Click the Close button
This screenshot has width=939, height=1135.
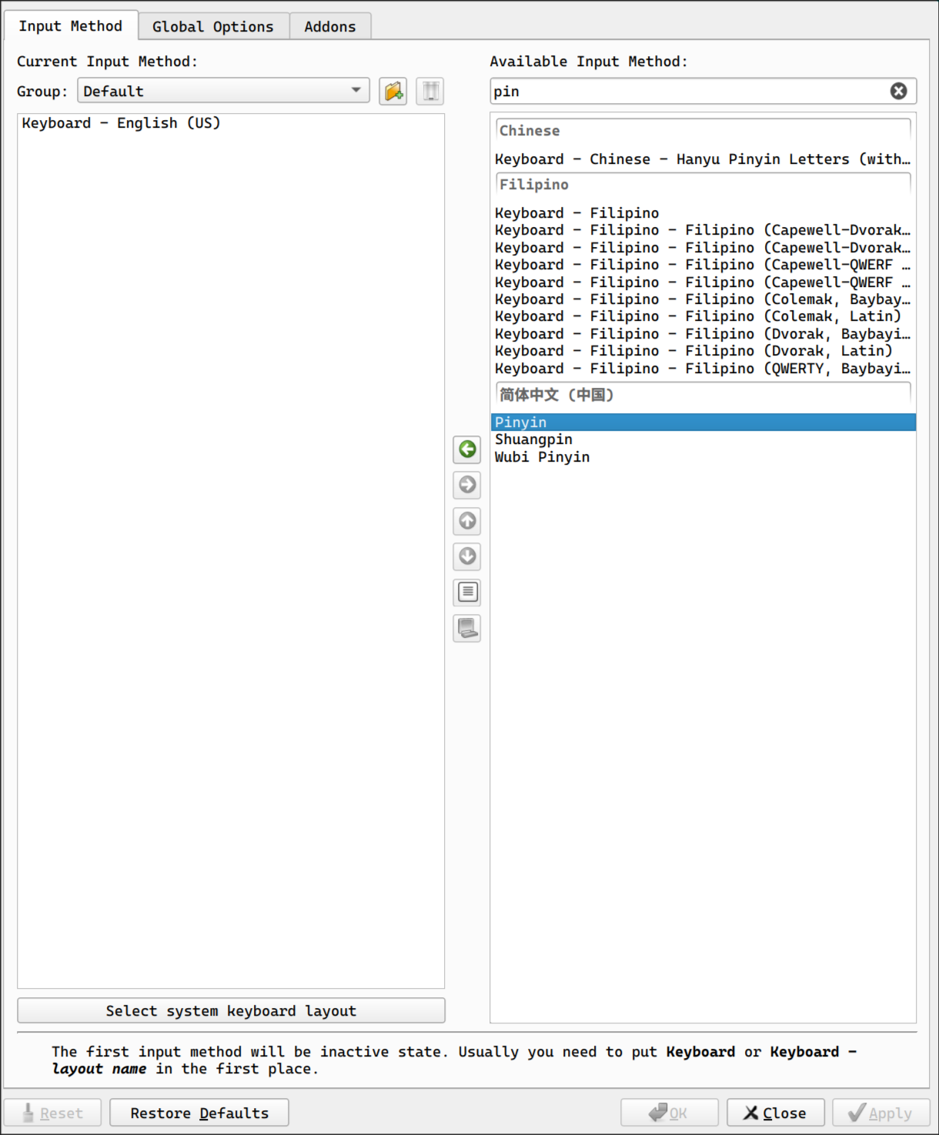click(x=775, y=1113)
